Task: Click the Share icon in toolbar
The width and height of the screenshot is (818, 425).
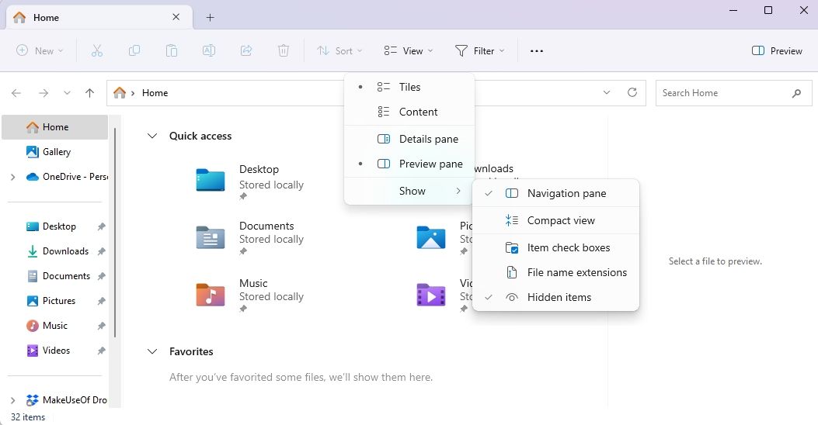Action: [x=246, y=51]
